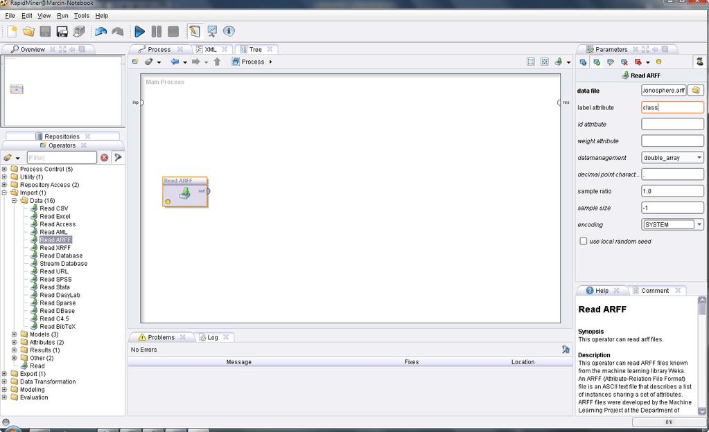Expand the Evaluation folder

[5, 397]
